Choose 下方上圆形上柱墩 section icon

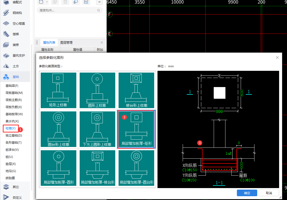tap(97, 129)
